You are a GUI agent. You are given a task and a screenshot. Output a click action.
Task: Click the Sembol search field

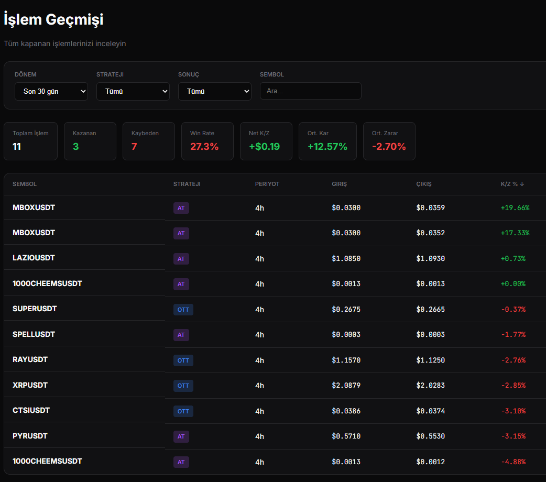point(311,91)
